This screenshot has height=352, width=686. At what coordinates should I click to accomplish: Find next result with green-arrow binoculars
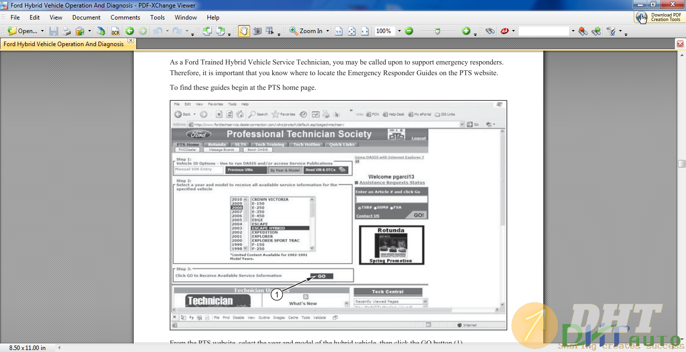click(596, 31)
